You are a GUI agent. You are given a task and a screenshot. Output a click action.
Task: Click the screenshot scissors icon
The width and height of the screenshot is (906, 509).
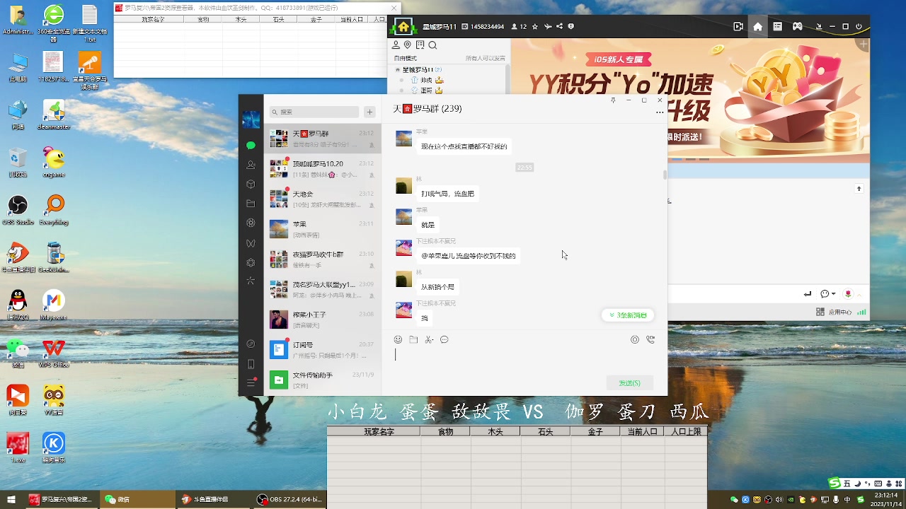[x=428, y=340]
